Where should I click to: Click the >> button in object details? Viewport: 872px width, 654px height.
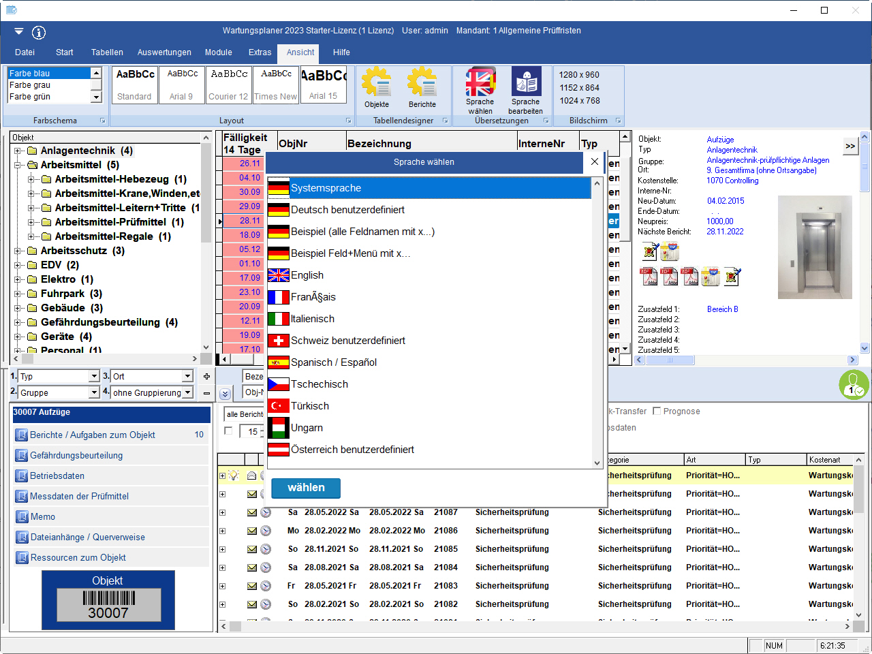coord(850,146)
